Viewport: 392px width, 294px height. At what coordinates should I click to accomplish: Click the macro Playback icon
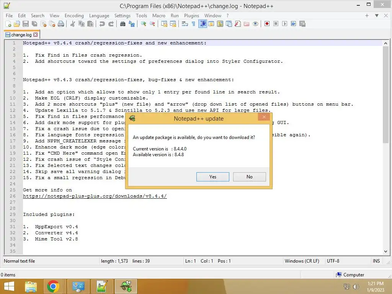[x=284, y=24]
